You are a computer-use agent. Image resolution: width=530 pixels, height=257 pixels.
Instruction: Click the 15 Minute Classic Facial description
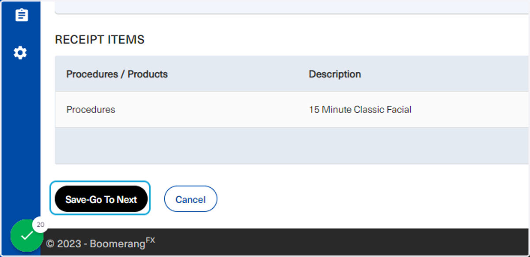(x=360, y=110)
